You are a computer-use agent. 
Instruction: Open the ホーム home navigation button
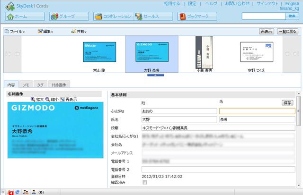(x=25, y=17)
